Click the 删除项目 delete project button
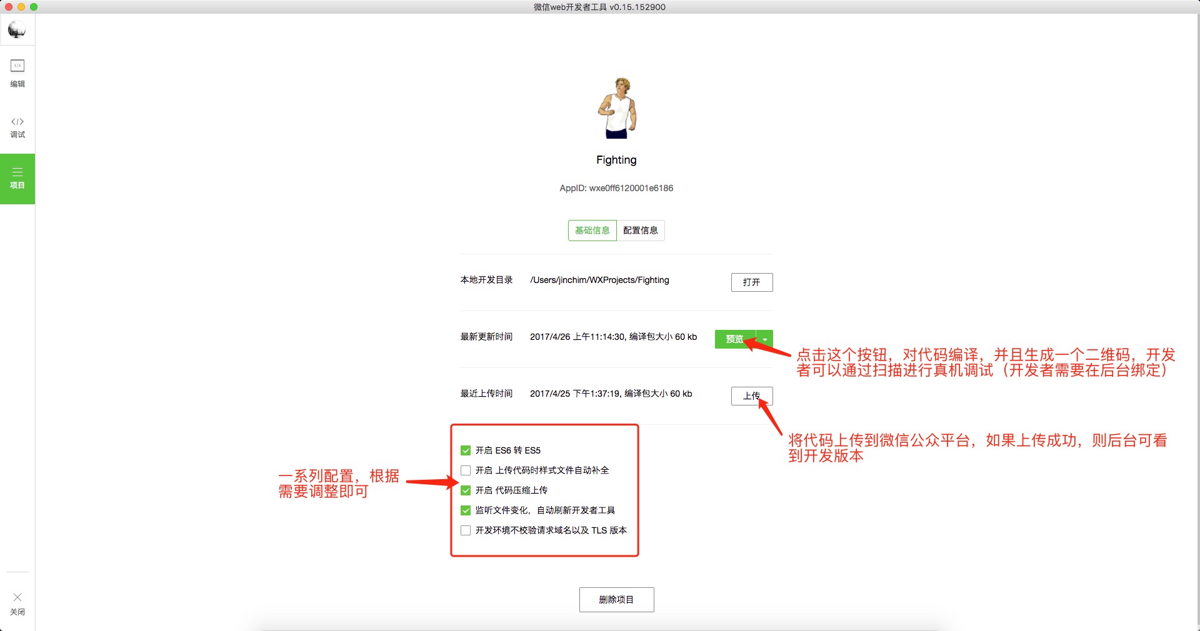The height and width of the screenshot is (631, 1200). (x=616, y=600)
